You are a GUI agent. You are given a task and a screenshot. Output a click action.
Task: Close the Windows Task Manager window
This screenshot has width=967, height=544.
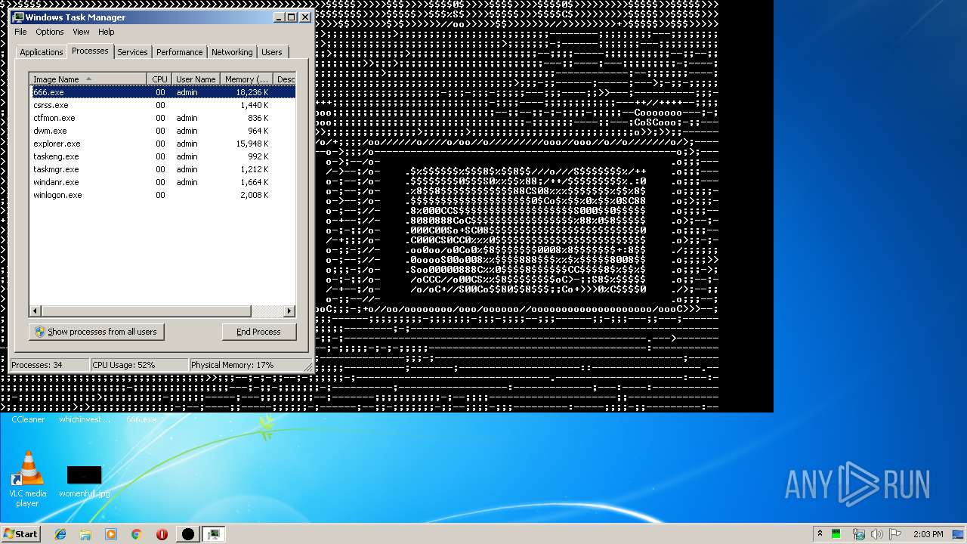tap(305, 17)
